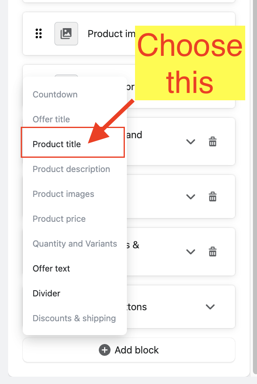Image resolution: width=257 pixels, height=384 pixels.
Task: Select Offer text in the dropdown list
Action: tap(52, 269)
